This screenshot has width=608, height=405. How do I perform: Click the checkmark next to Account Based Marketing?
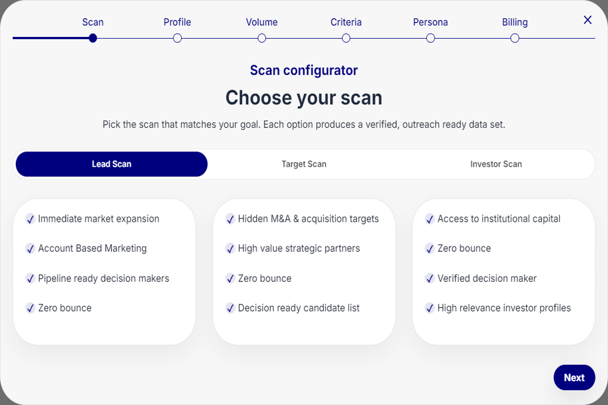click(x=31, y=248)
